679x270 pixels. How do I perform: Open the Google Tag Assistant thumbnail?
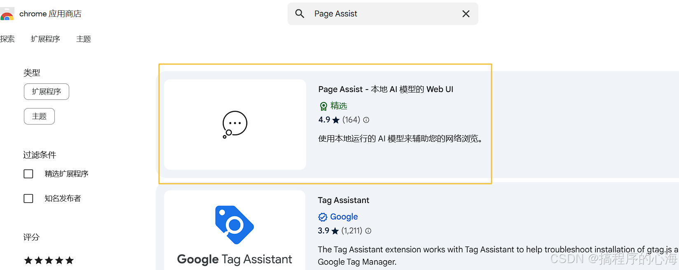pyautogui.click(x=235, y=230)
